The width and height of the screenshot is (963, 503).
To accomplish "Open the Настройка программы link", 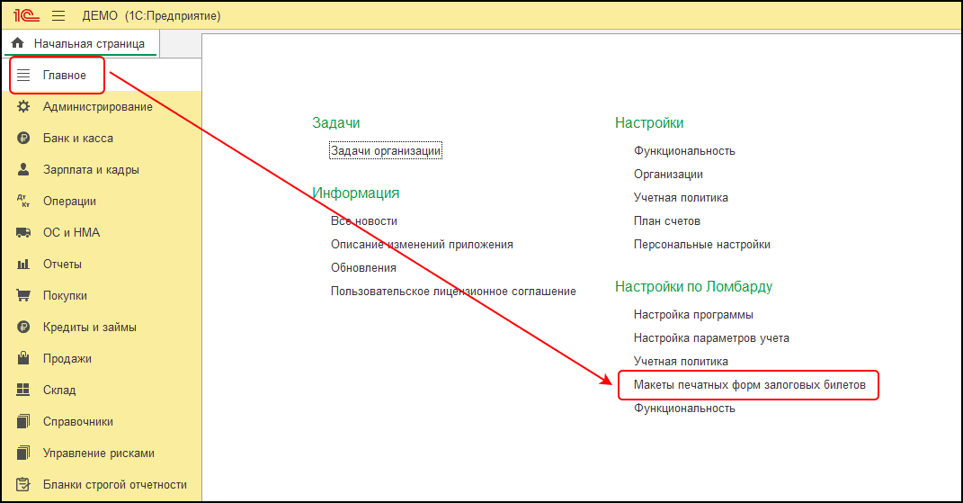I will pyautogui.click(x=693, y=314).
